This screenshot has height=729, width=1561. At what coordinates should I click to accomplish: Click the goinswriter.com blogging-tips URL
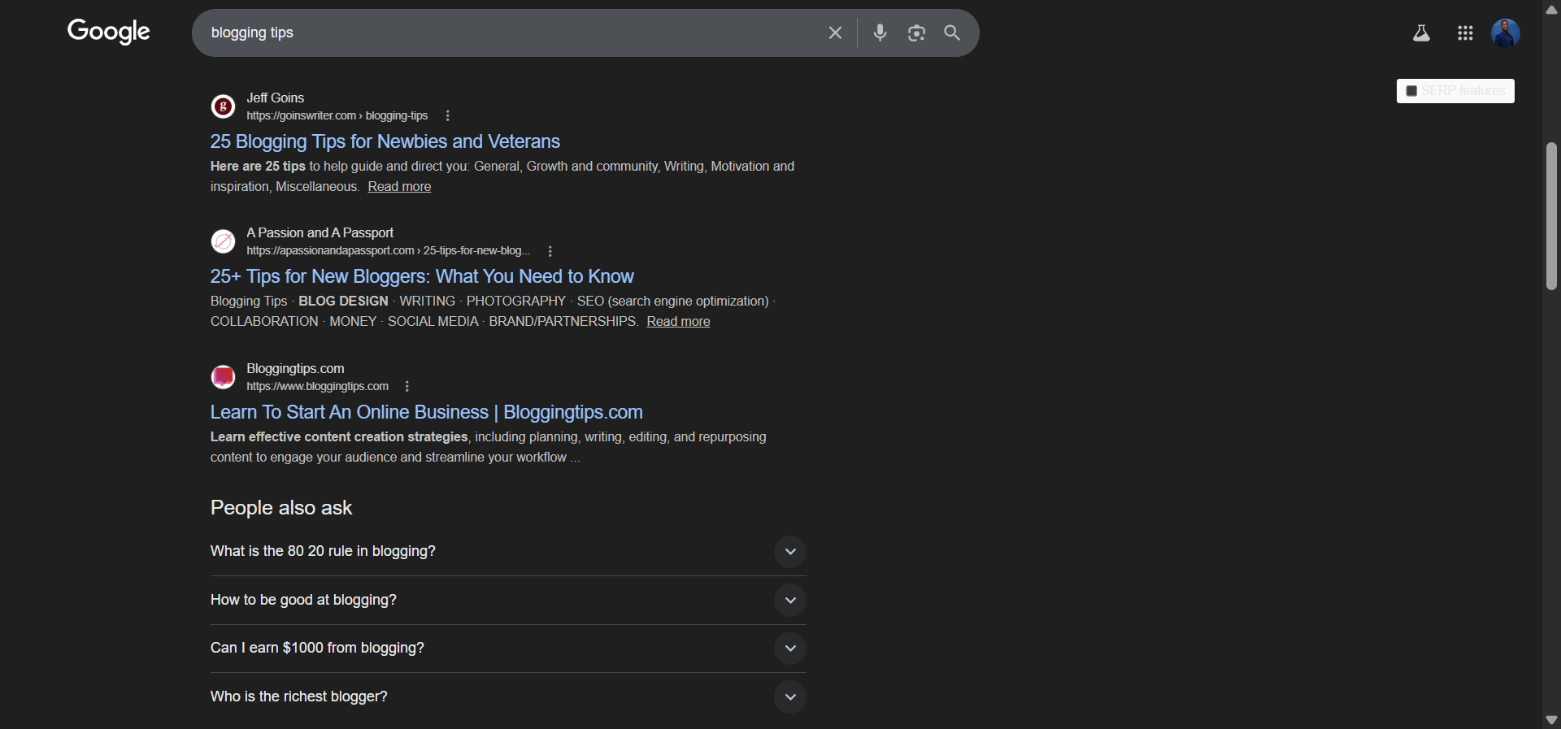(x=337, y=116)
